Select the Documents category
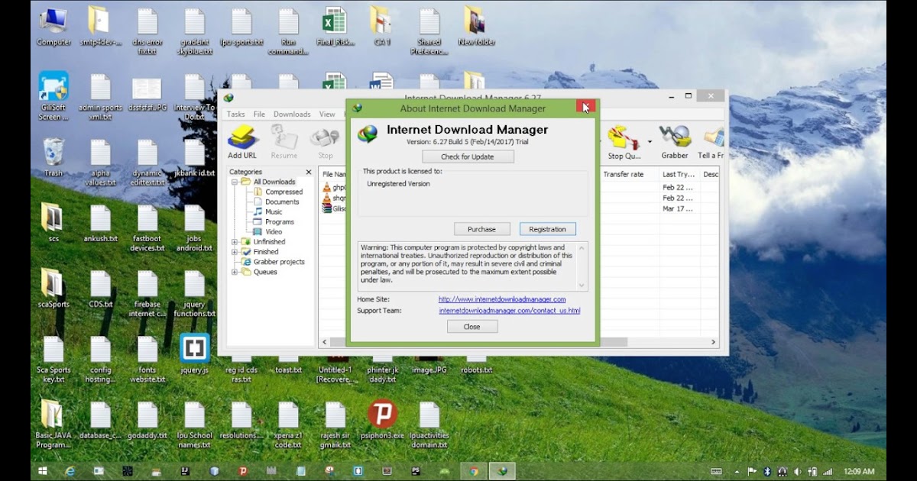The image size is (917, 481). 282,202
